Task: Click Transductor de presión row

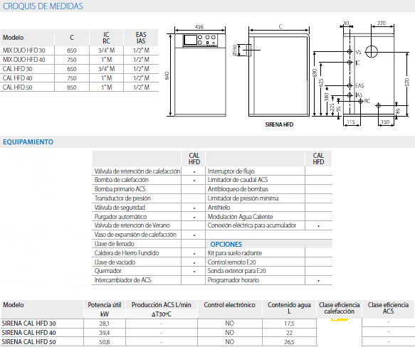Action: [x=149, y=198]
